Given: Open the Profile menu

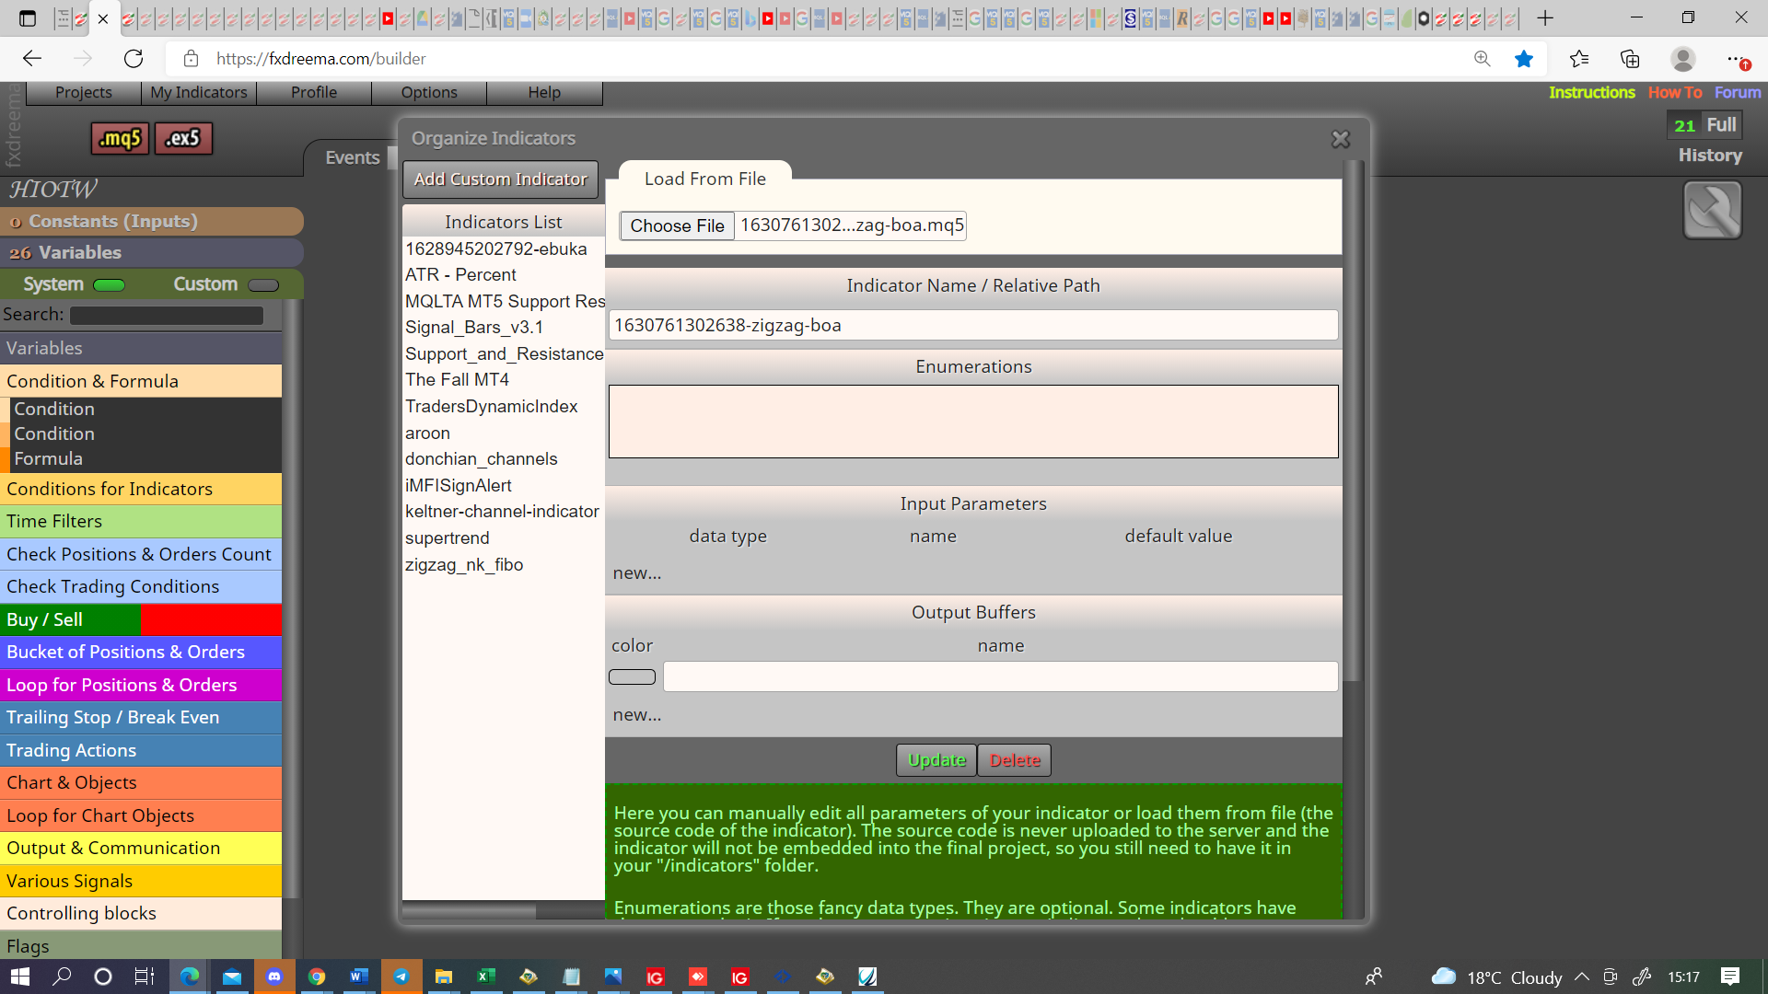Looking at the screenshot, I should 314,92.
